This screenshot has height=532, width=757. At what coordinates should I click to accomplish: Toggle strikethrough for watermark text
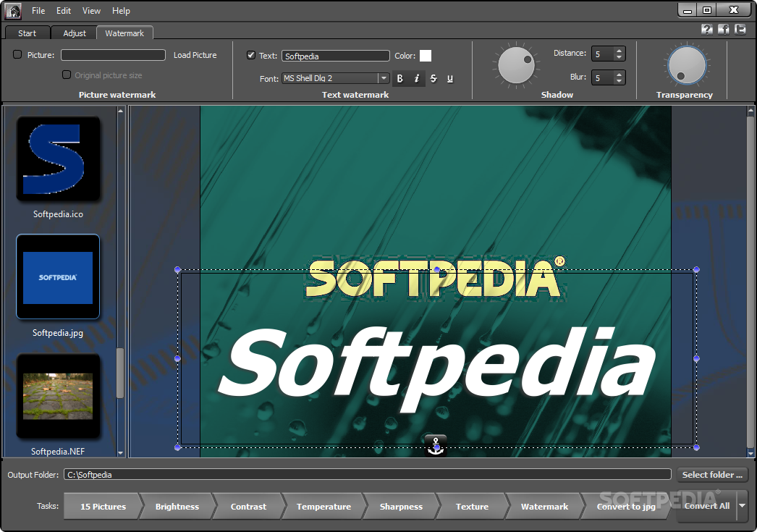click(434, 78)
